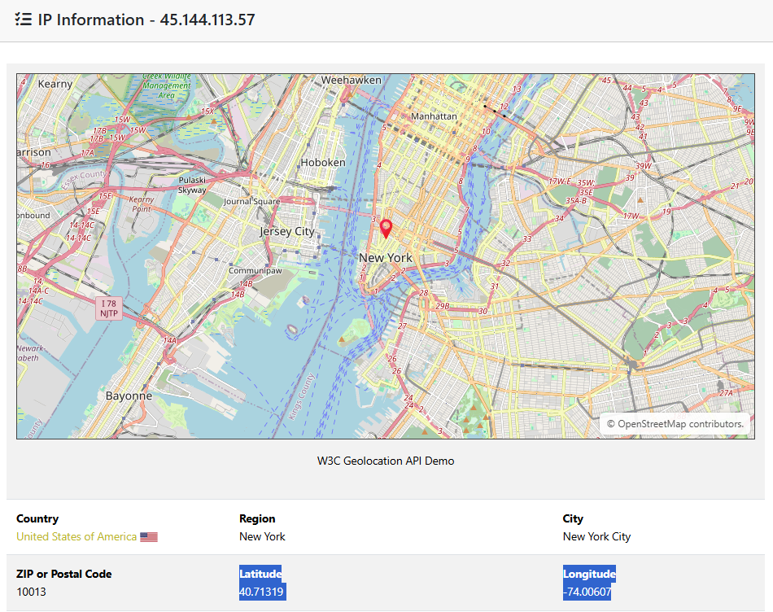This screenshot has height=612, width=773.
Task: Click the Kearny label on the map
Action: coord(55,84)
